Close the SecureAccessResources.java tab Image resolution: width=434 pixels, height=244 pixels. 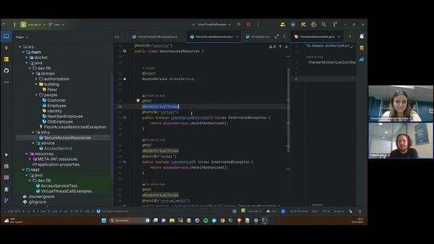pyautogui.click(x=237, y=37)
